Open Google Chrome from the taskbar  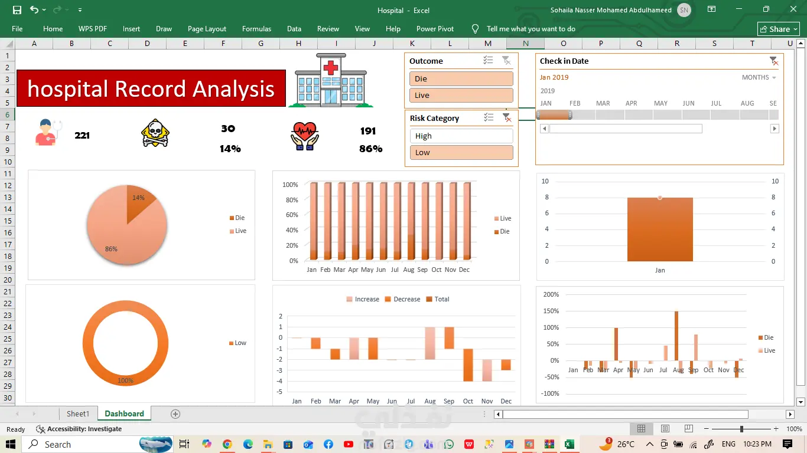coord(227,444)
